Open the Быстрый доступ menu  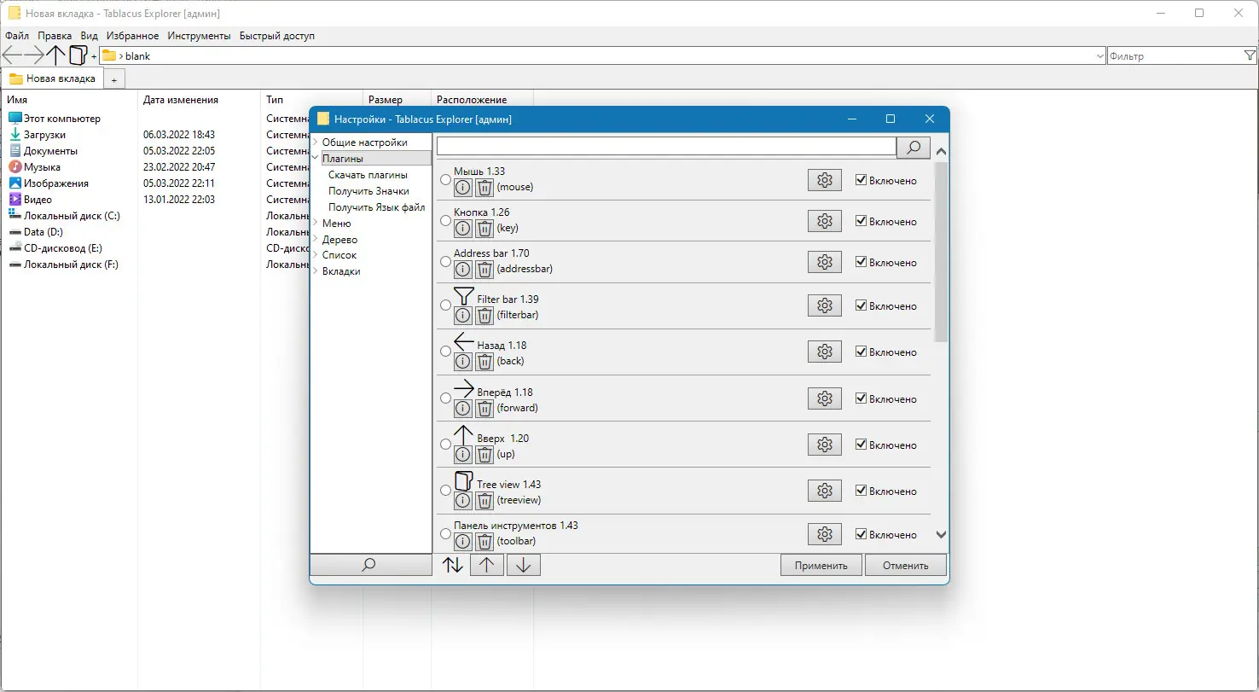pyautogui.click(x=277, y=36)
